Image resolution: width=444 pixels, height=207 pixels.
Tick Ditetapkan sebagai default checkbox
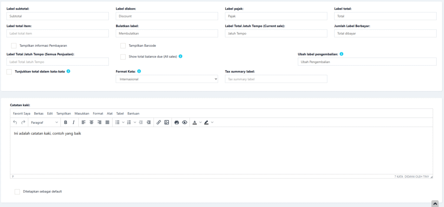[x=17, y=191]
